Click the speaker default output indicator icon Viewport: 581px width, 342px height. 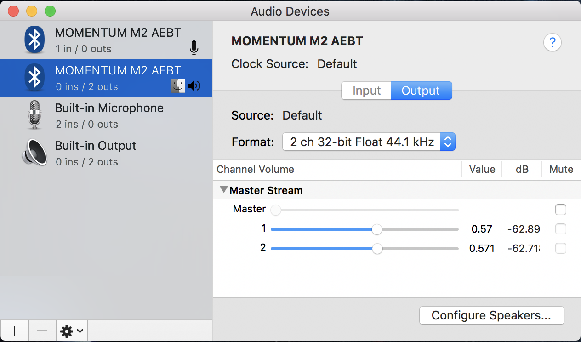(194, 86)
